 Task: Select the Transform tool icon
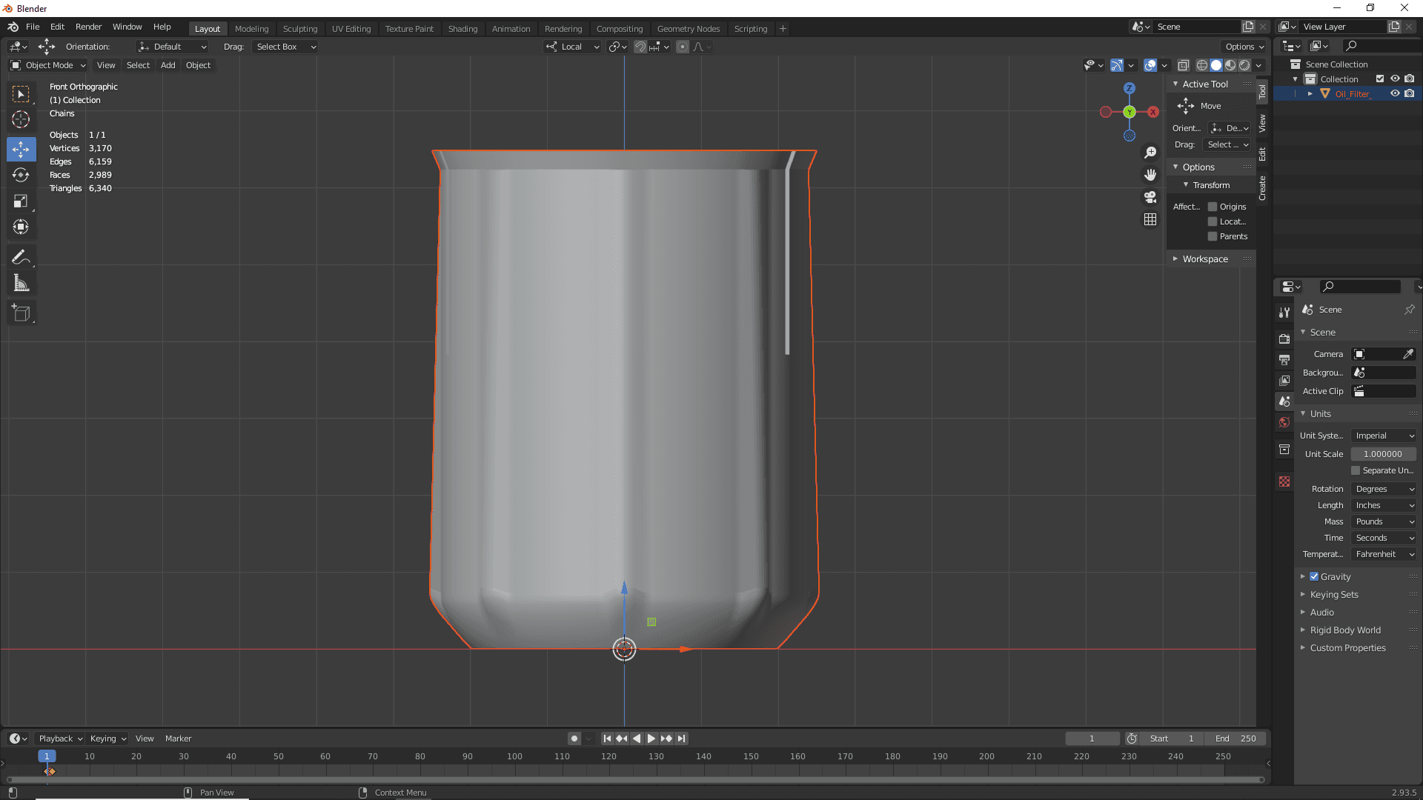pos(21,227)
